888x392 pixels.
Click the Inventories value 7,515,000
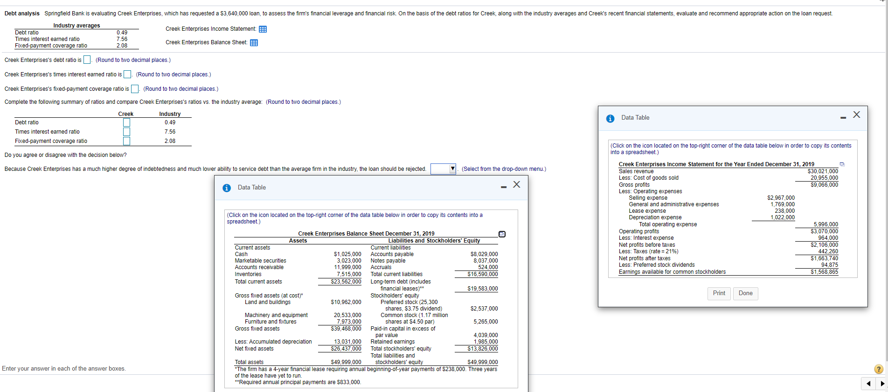click(349, 274)
